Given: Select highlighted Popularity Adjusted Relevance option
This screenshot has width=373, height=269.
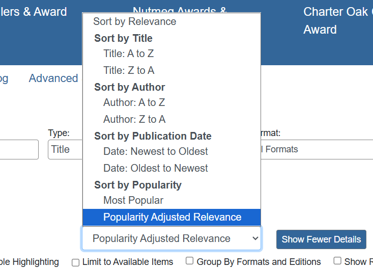Looking at the screenshot, I should coord(172,217).
